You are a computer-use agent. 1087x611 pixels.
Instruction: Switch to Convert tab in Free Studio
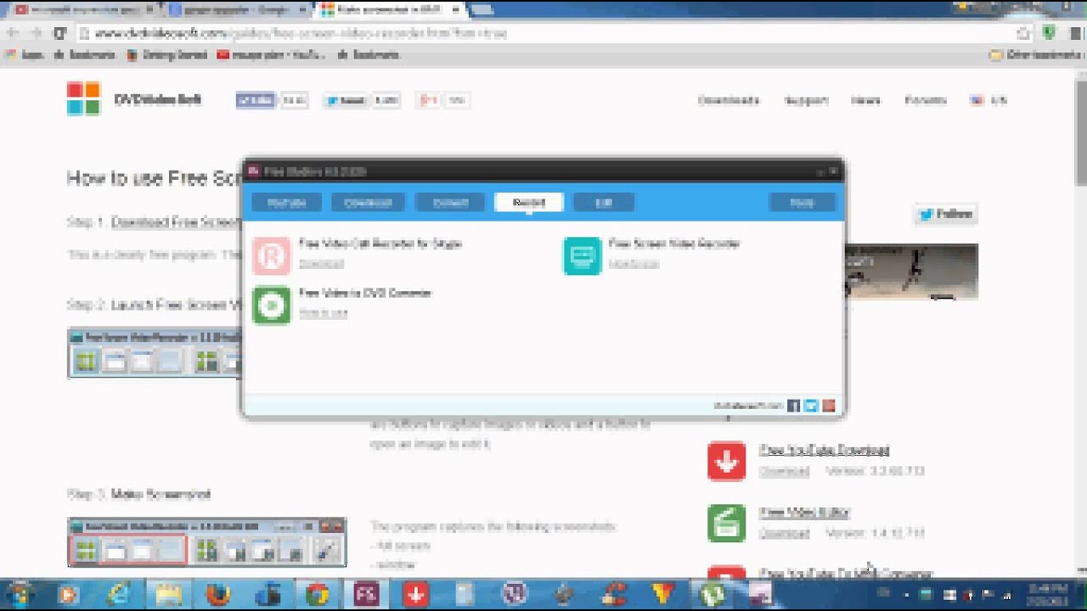click(x=450, y=203)
